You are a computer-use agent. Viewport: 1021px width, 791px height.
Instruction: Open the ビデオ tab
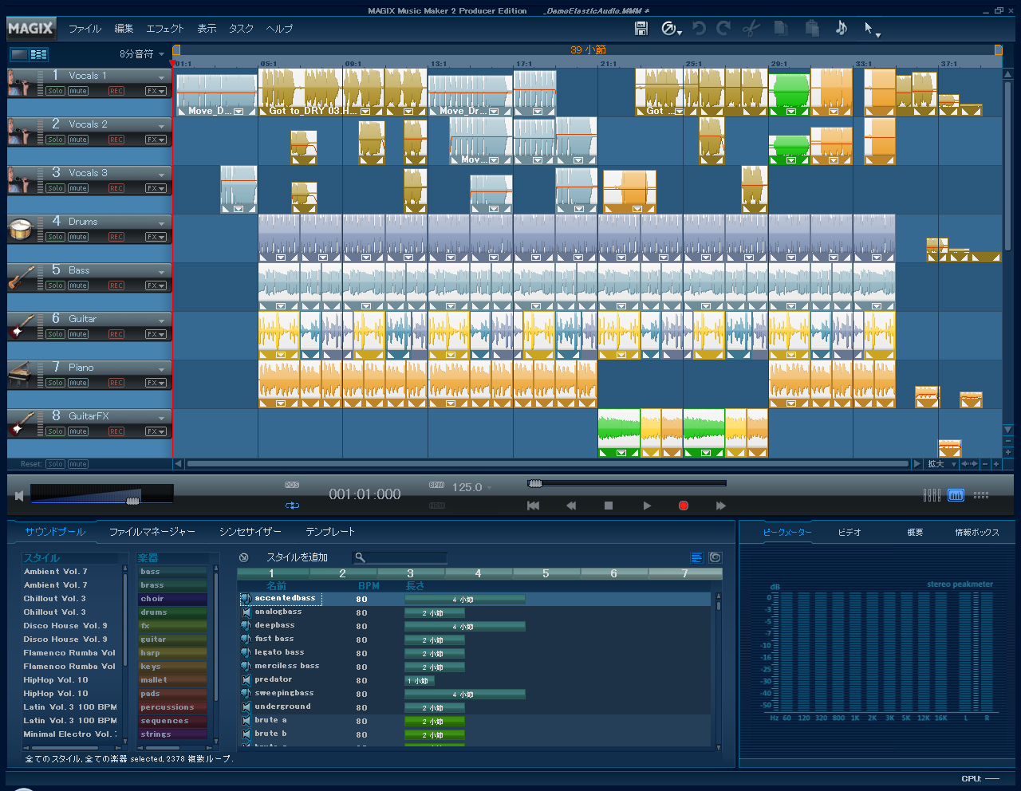850,532
